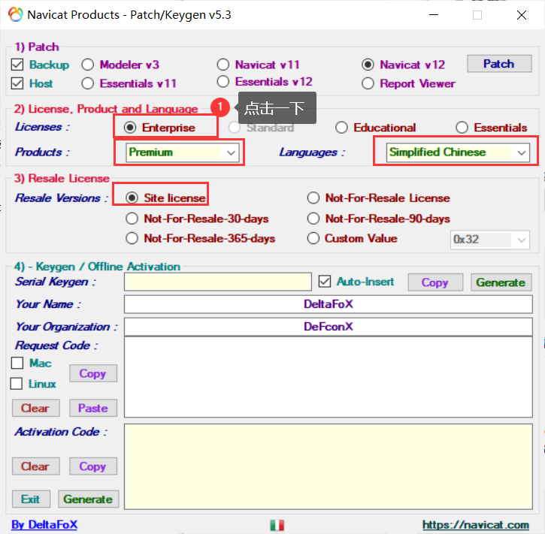Viewport: 545px width, 534px height.
Task: Click the Exit button
Action: click(x=31, y=499)
